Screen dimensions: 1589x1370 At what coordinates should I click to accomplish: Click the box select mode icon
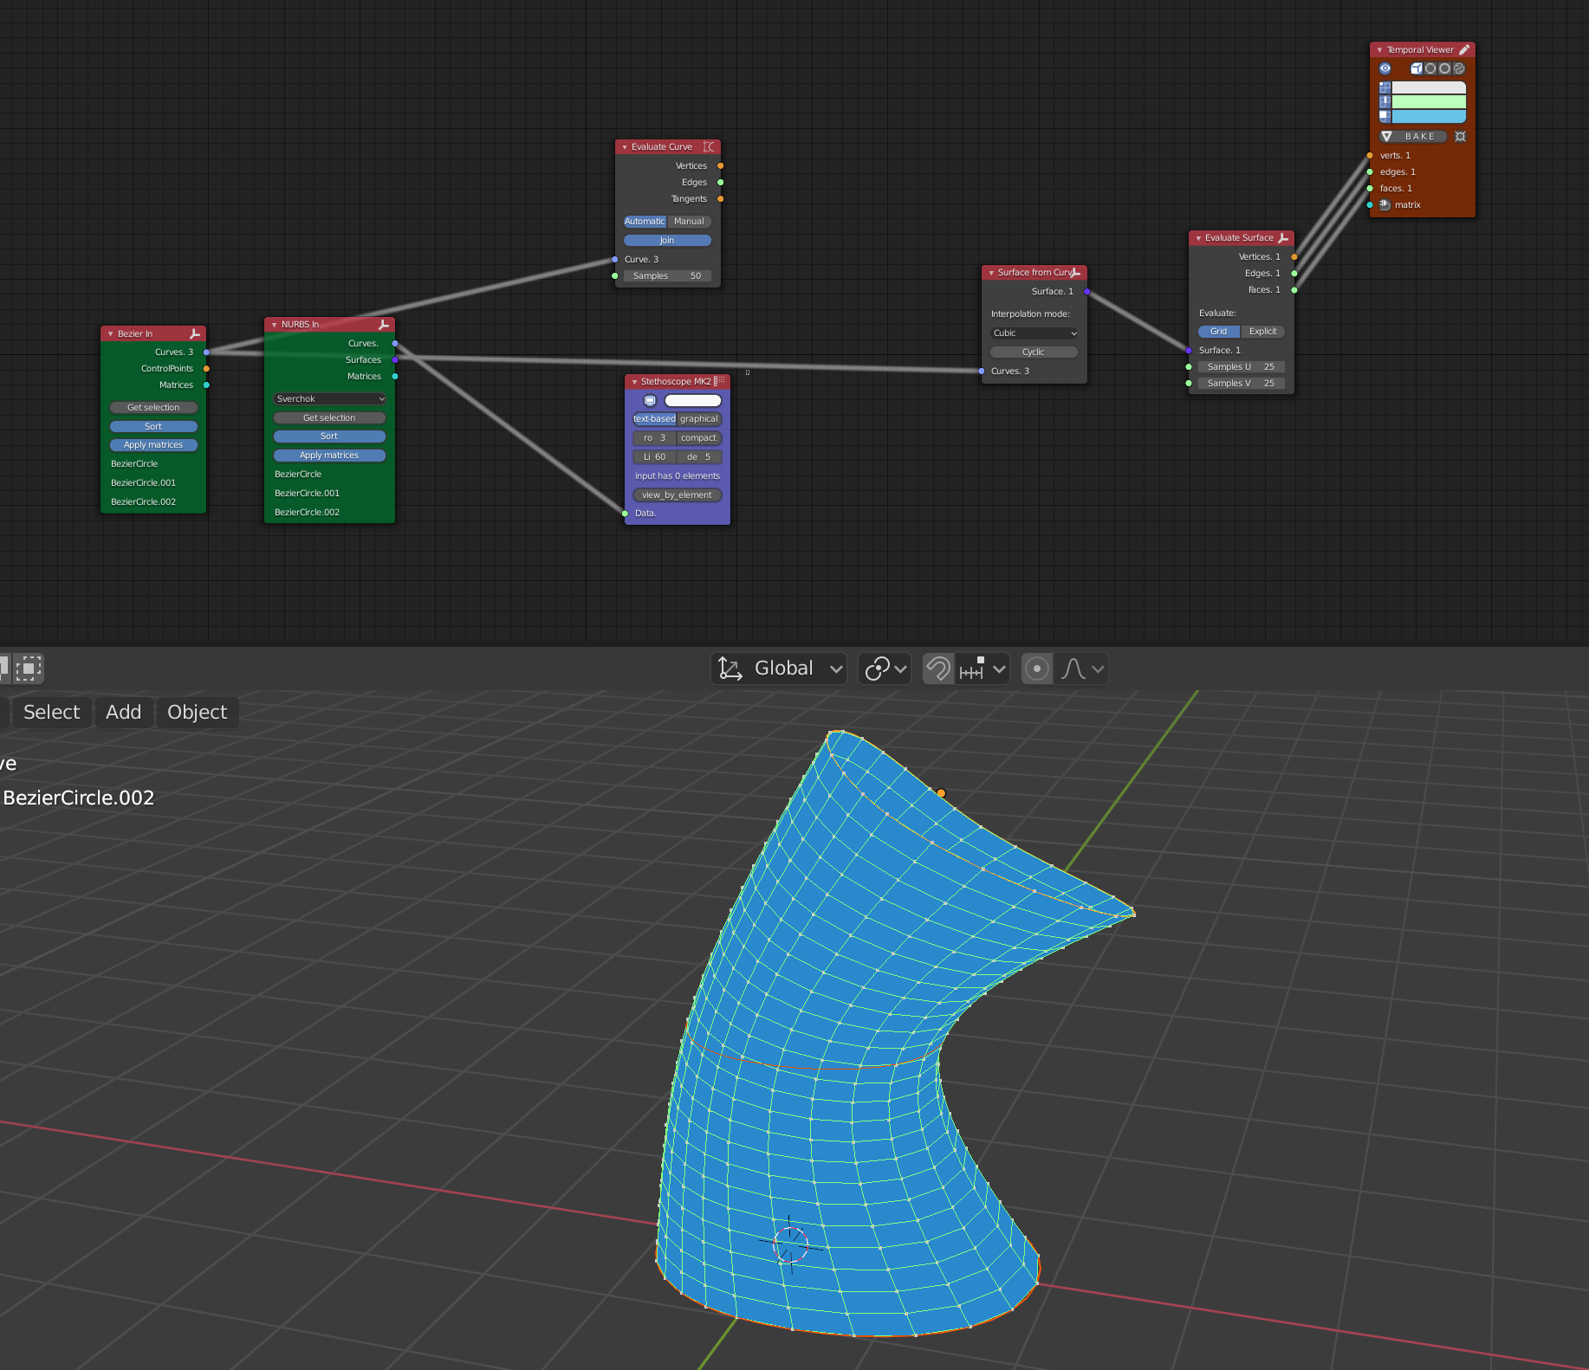click(x=29, y=668)
